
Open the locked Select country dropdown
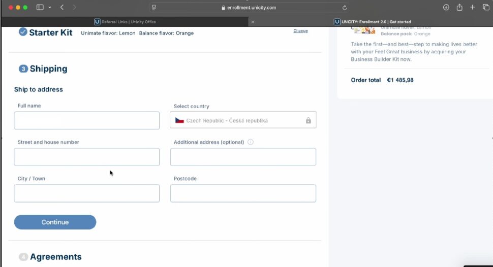(x=243, y=120)
